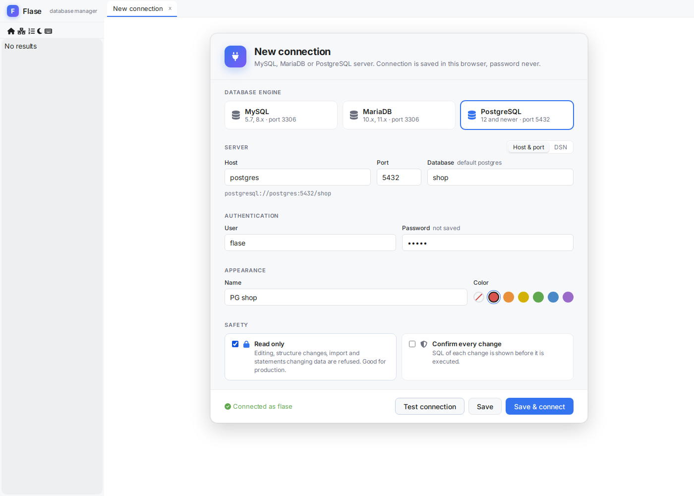Select the PostgreSQL database engine
The width and height of the screenshot is (694, 496).
pos(517,115)
